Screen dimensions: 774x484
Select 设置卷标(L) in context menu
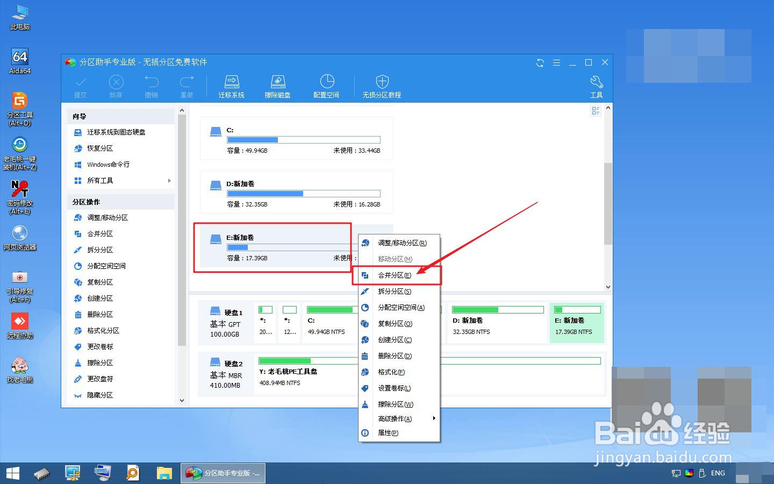pos(399,388)
